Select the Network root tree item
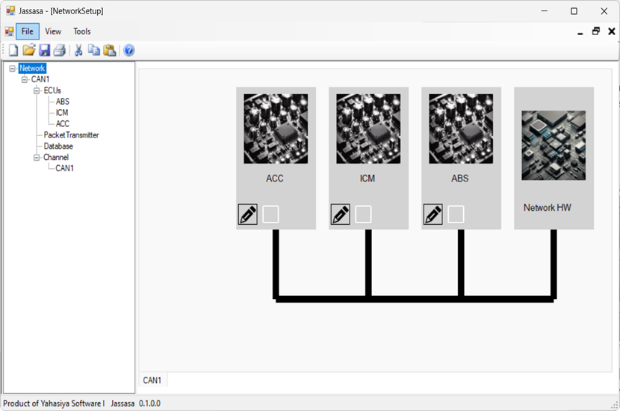Screen dimensions: 620x411 pyautogui.click(x=32, y=69)
